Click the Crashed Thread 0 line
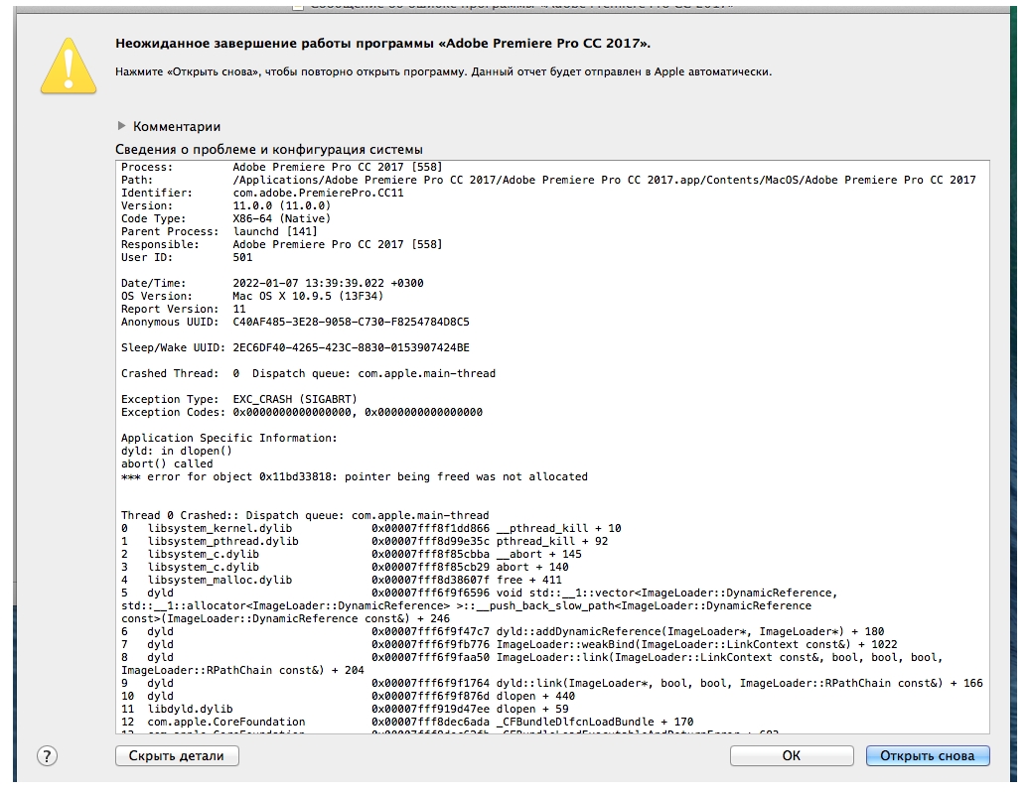This screenshot has height=792, width=1029. pyautogui.click(x=309, y=373)
